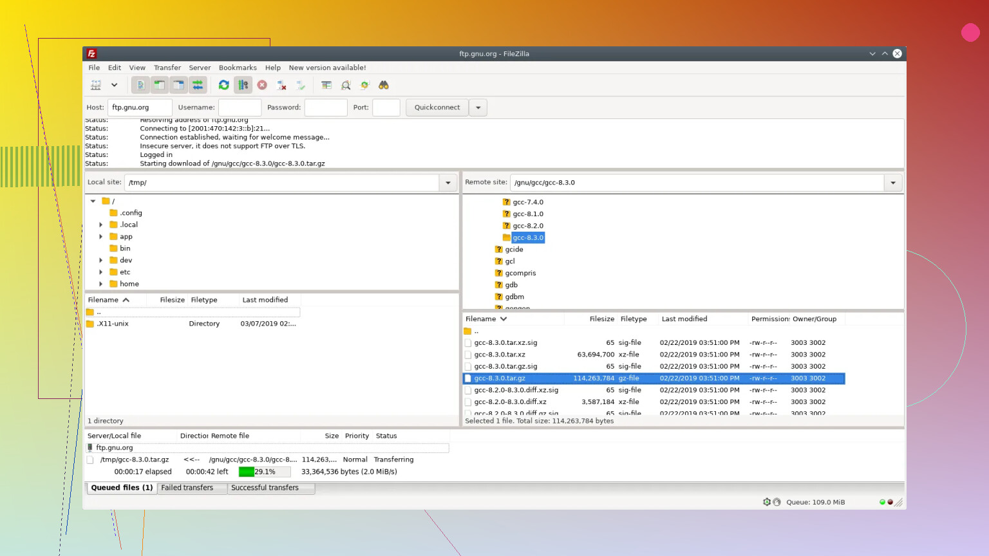Select gcc-8.2.0 folder in remote tree
Screen dimensions: 989x556
(528, 226)
